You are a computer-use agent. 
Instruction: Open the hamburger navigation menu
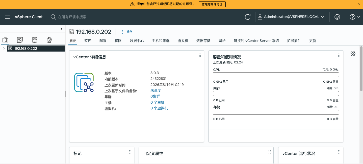coord(7,17)
